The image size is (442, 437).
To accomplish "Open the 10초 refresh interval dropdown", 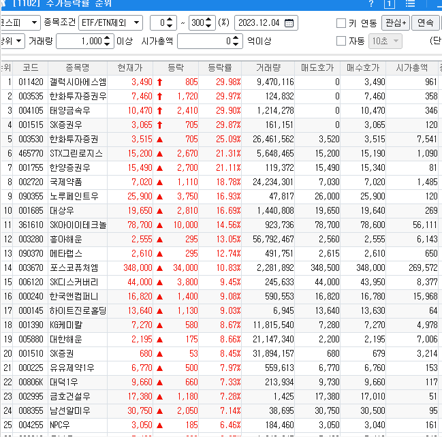I will [x=385, y=41].
